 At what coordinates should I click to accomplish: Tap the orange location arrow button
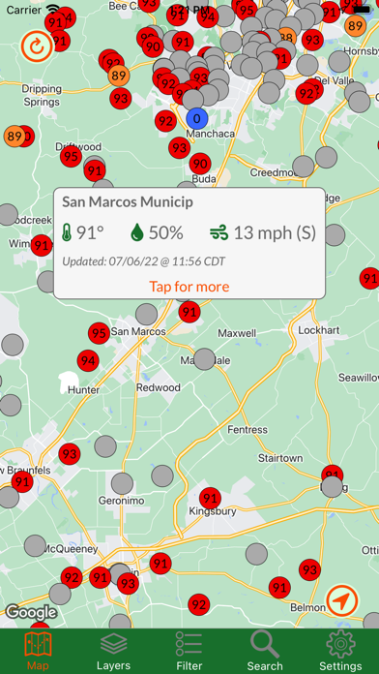point(341,600)
